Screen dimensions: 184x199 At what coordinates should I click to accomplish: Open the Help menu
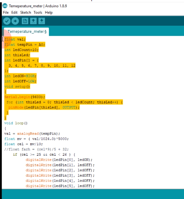[49, 12]
